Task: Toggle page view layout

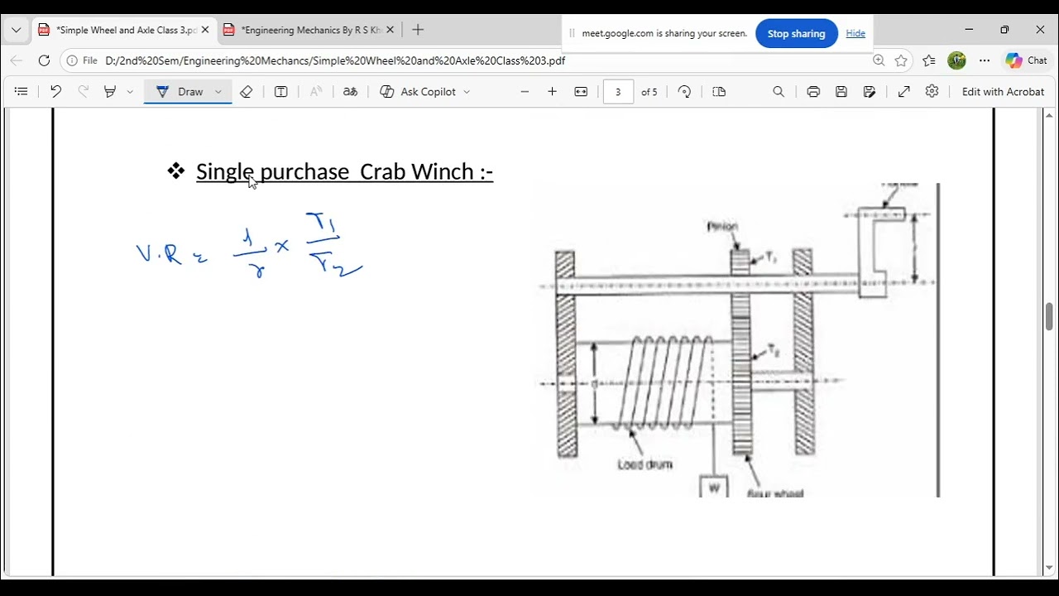Action: pyautogui.click(x=719, y=92)
